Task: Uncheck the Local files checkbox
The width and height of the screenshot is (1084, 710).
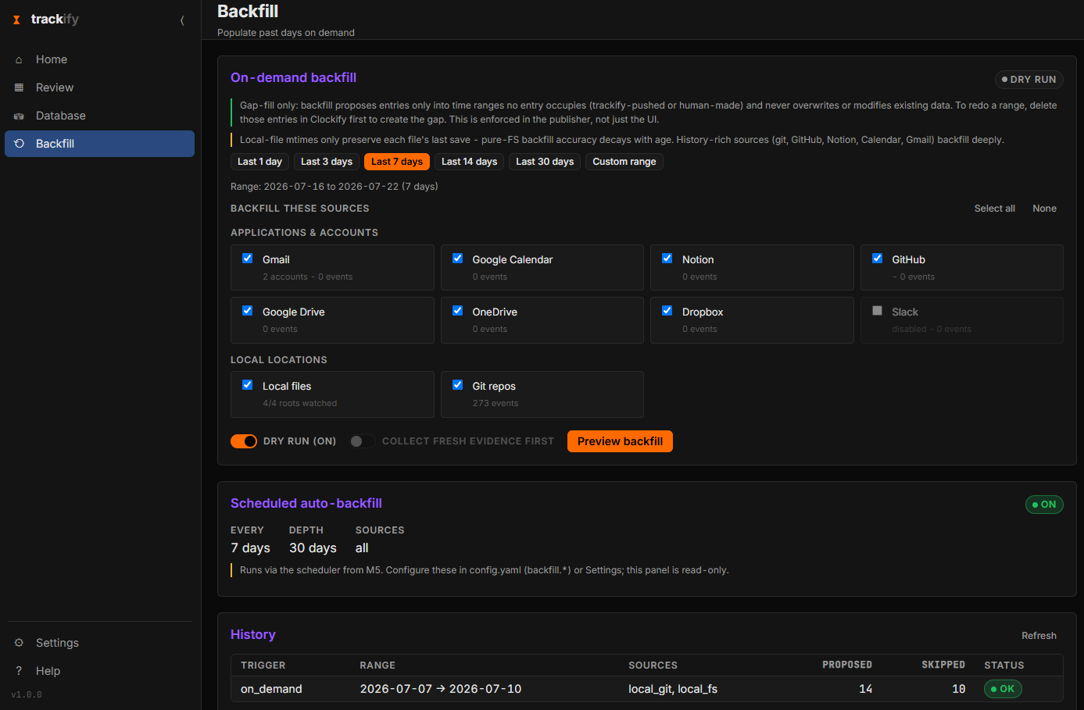Action: (248, 385)
